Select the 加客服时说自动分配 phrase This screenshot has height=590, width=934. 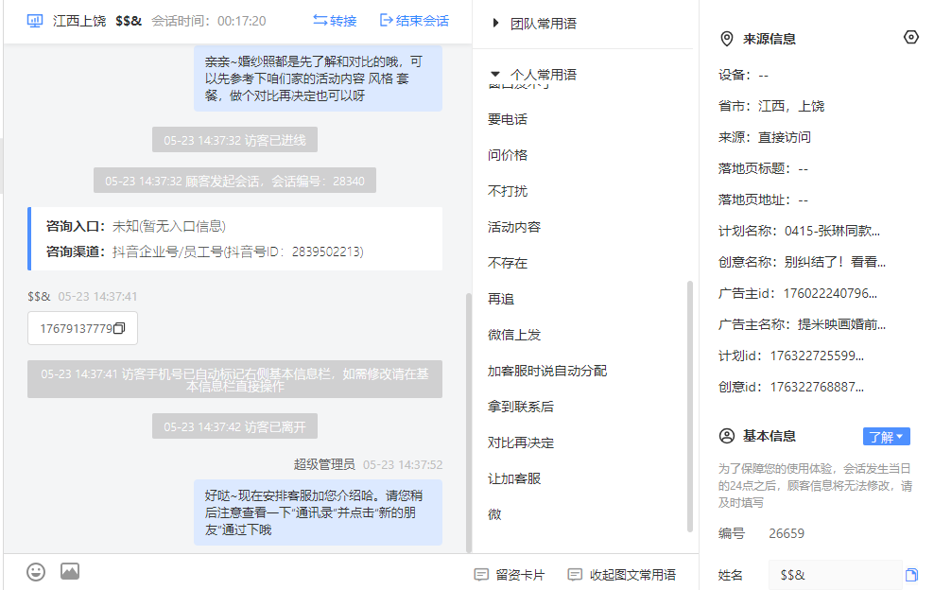point(547,371)
